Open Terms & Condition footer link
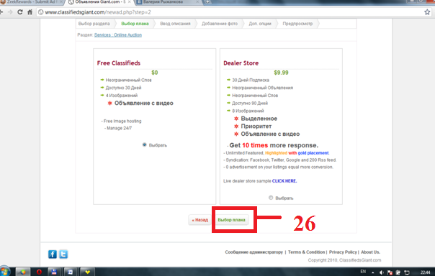 pos(306,252)
